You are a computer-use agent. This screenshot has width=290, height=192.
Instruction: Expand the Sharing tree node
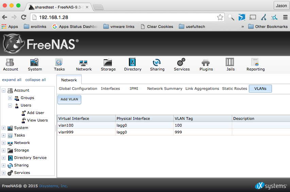tap(3, 165)
